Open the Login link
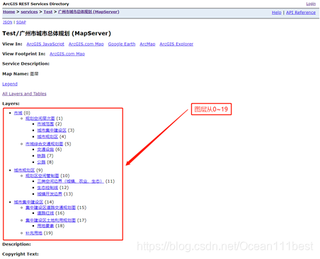 311,4
